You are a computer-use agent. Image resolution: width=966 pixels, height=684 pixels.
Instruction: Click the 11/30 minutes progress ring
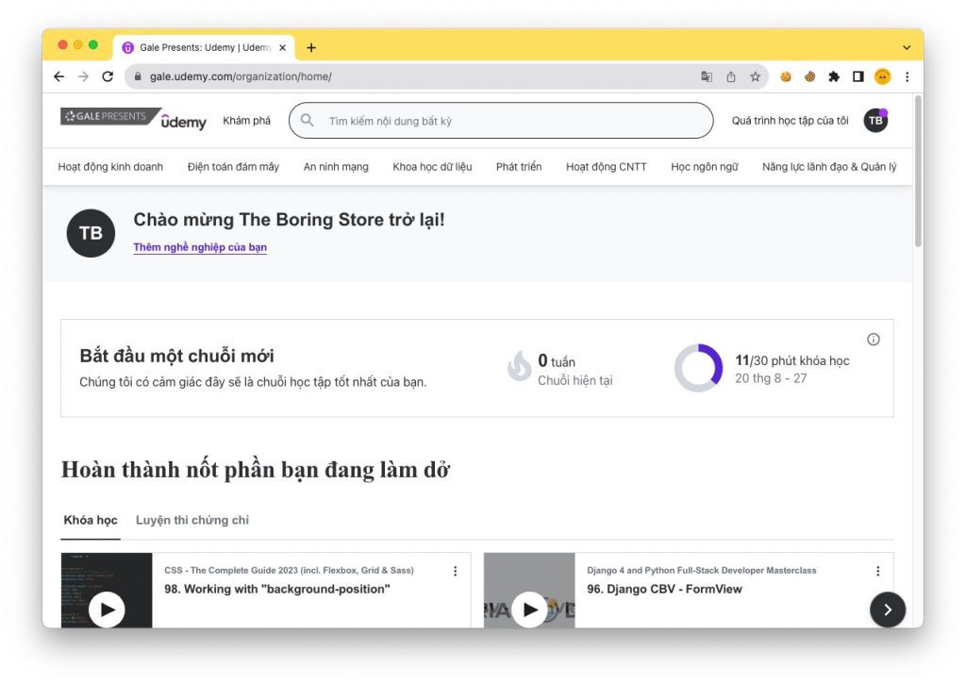tap(698, 368)
